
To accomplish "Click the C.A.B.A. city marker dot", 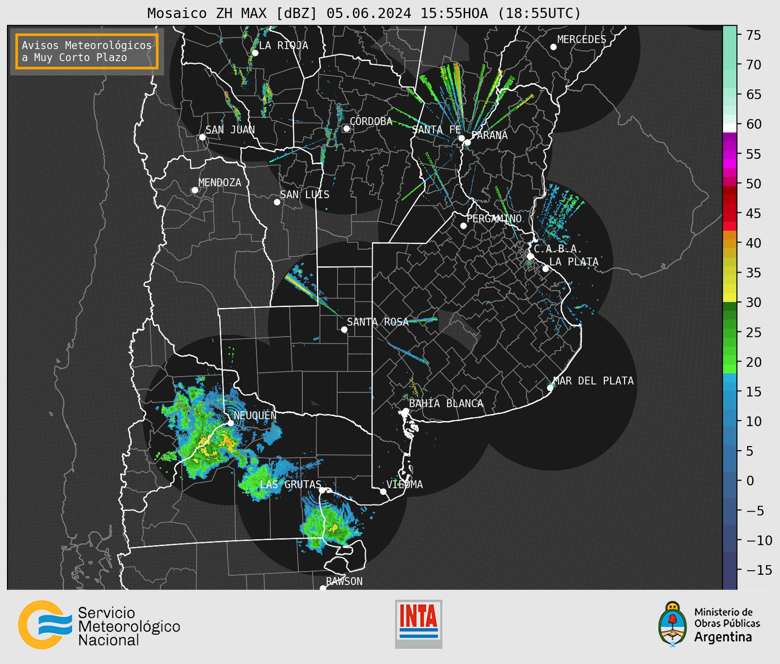I will [530, 256].
